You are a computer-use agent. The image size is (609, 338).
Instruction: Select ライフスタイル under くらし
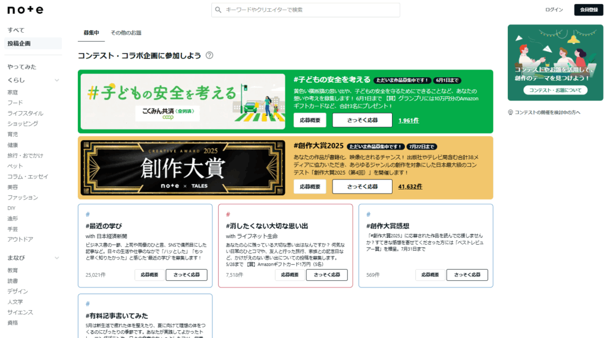(x=25, y=113)
